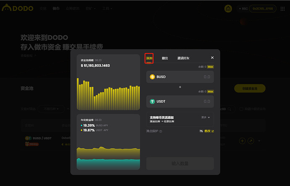This screenshot has width=290, height=186.
Task: Click the BUSD token icon
Action: click(152, 77)
